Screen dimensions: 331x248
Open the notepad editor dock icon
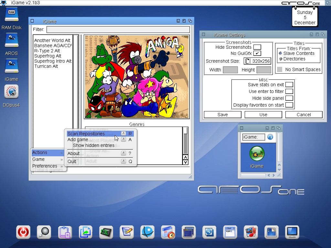tap(126, 232)
